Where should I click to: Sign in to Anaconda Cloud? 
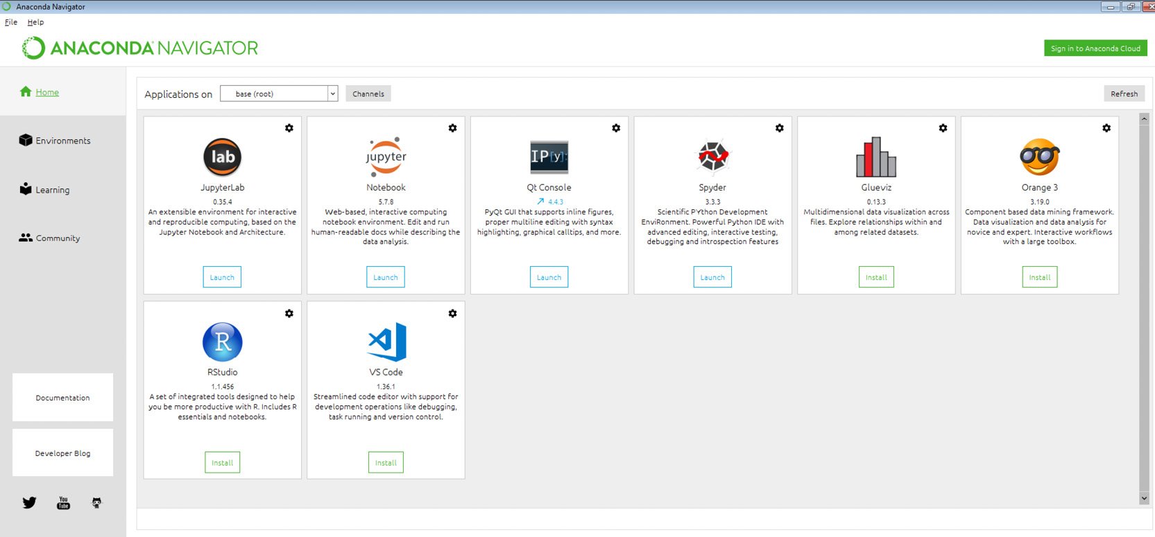click(1095, 49)
